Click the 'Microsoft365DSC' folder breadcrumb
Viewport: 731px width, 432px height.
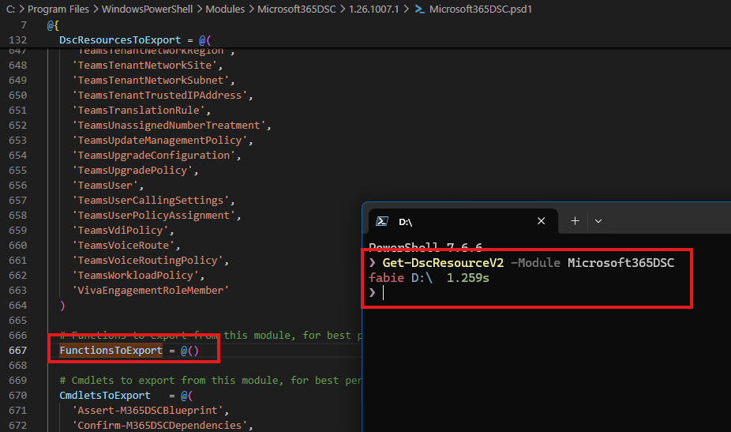click(297, 9)
